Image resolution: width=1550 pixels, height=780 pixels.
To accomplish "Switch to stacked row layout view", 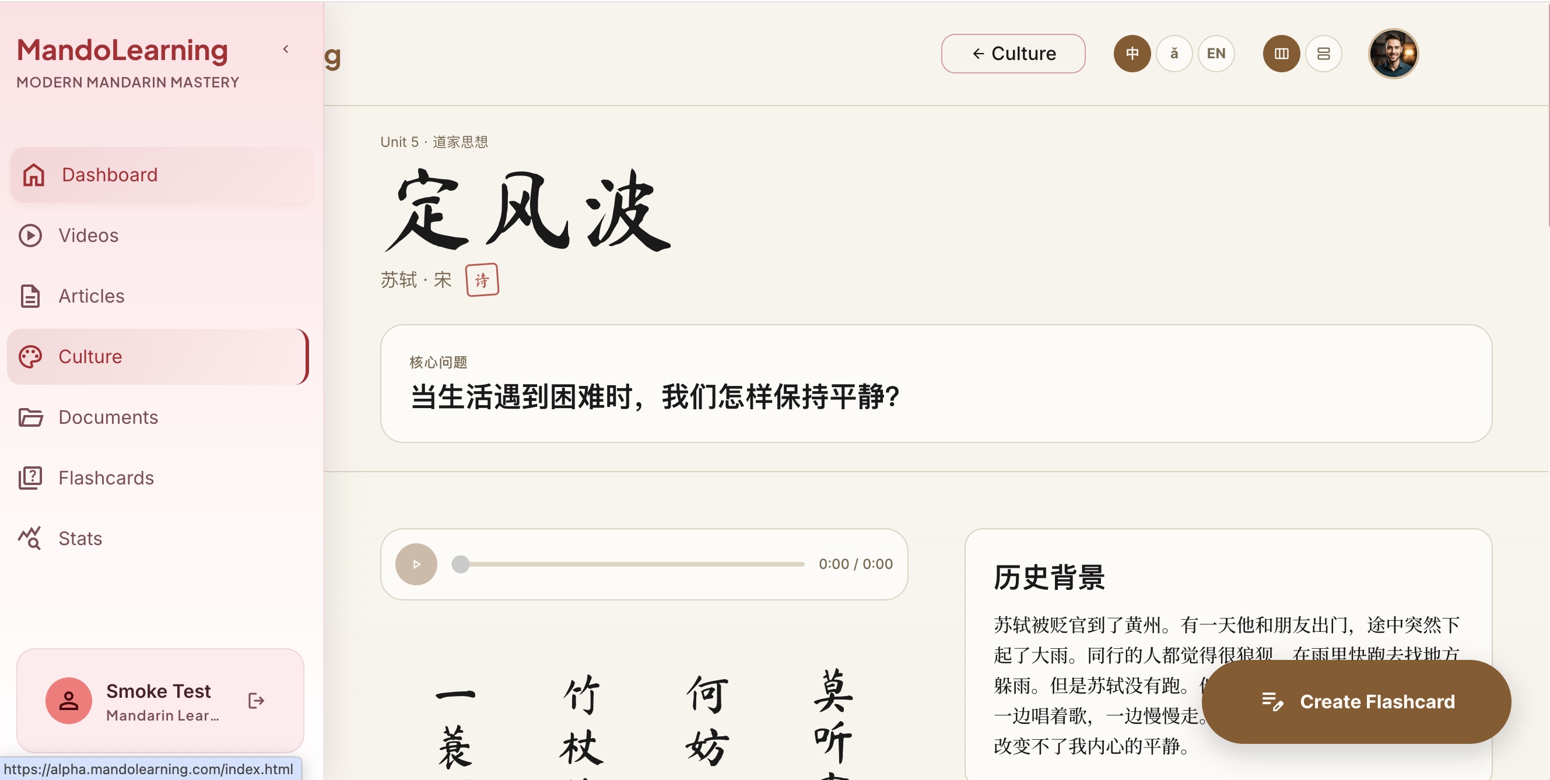I will point(1323,54).
